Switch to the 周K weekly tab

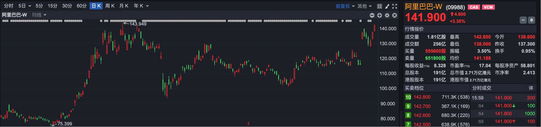point(110,6)
